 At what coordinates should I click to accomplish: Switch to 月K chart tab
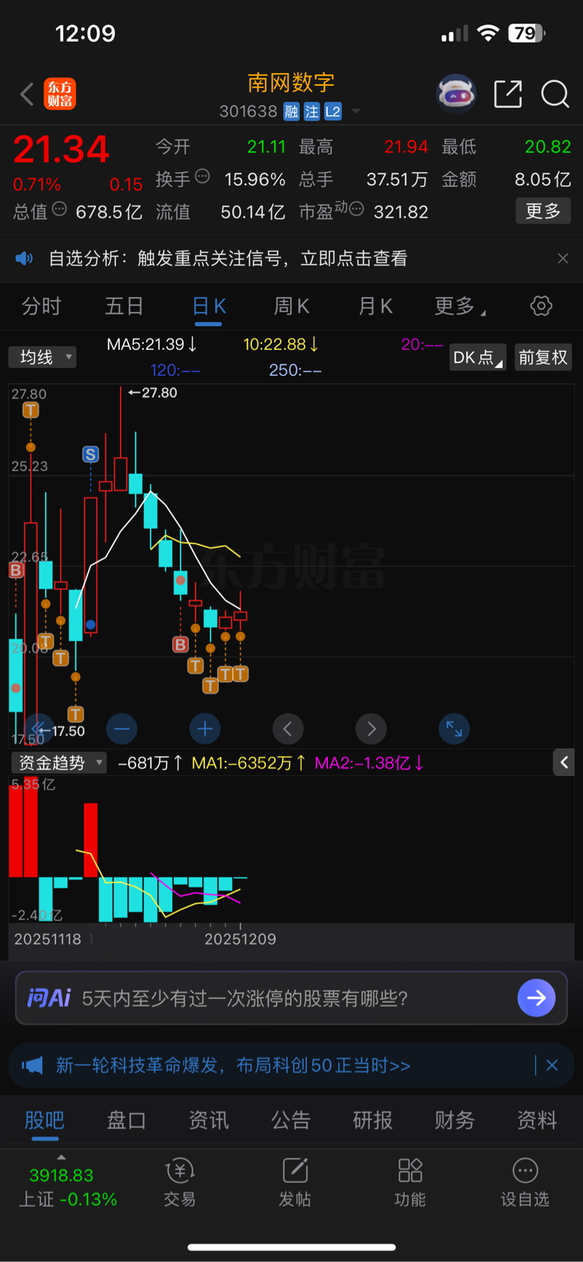pos(375,307)
